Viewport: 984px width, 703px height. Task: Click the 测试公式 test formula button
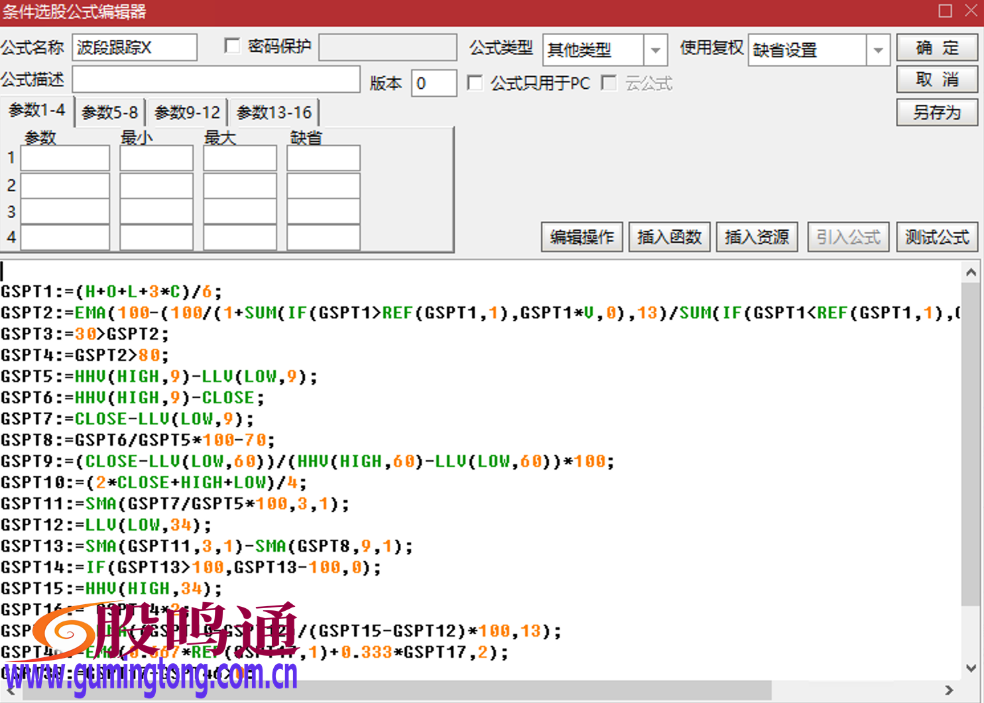[937, 237]
